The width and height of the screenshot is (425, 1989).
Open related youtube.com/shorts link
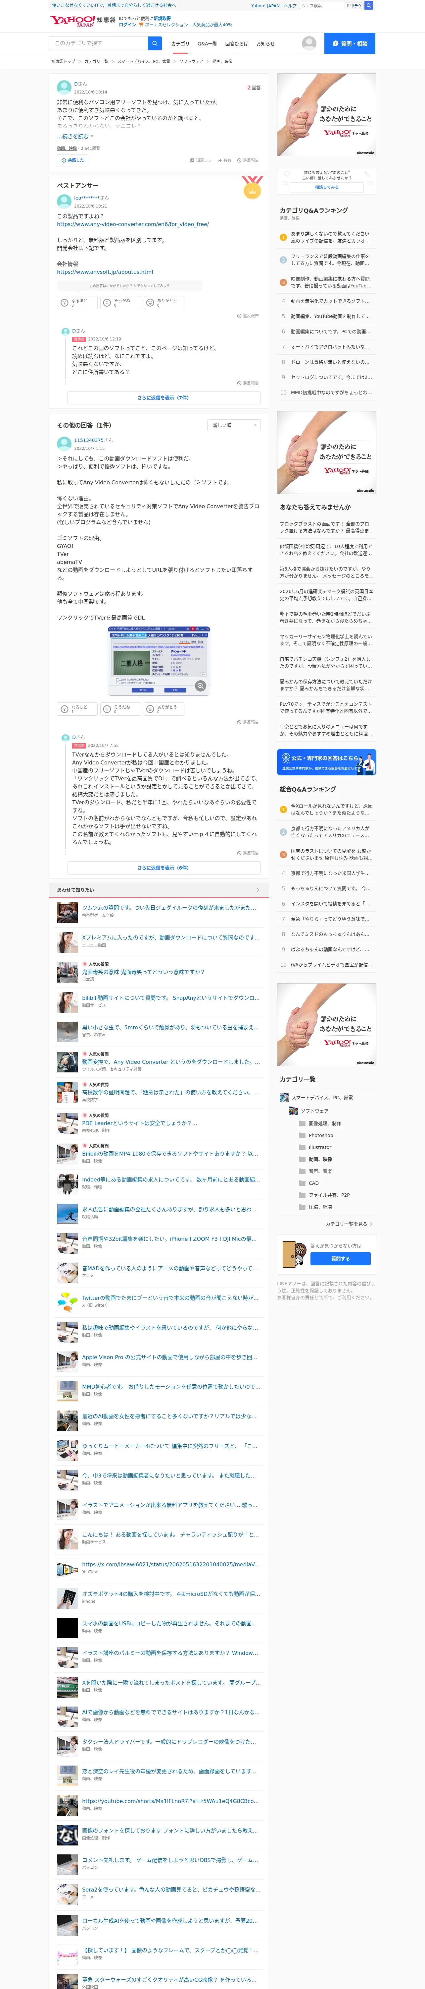pos(170,1801)
